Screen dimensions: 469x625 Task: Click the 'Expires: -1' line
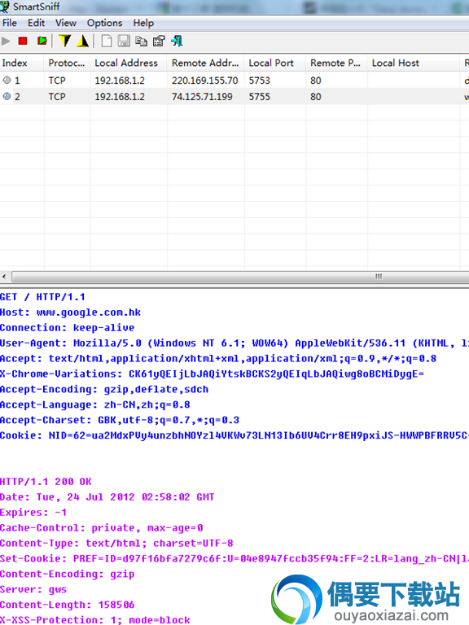pos(33,513)
